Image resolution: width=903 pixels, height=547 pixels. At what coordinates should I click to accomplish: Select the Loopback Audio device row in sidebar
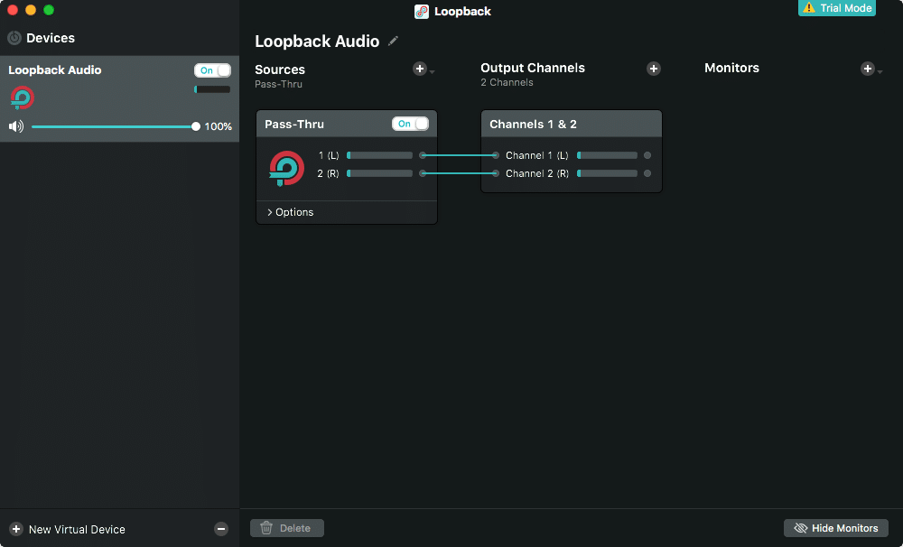(119, 98)
